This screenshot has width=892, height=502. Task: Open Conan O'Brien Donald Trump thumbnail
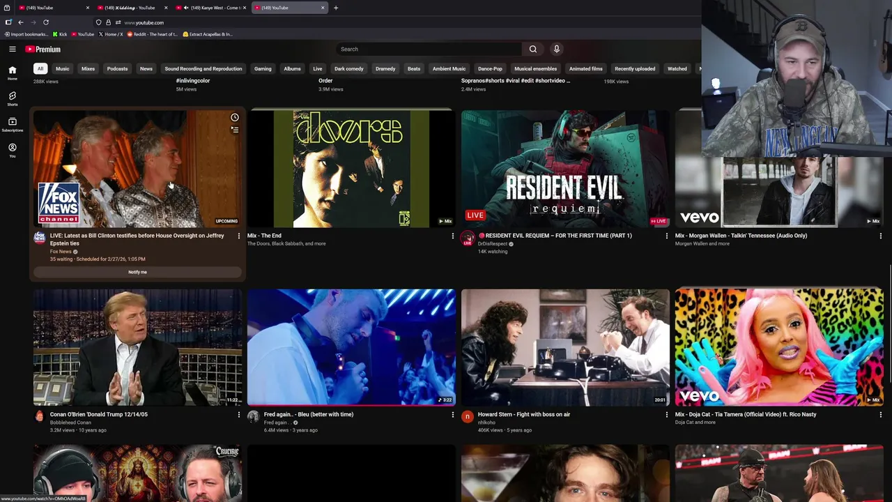[x=137, y=347]
